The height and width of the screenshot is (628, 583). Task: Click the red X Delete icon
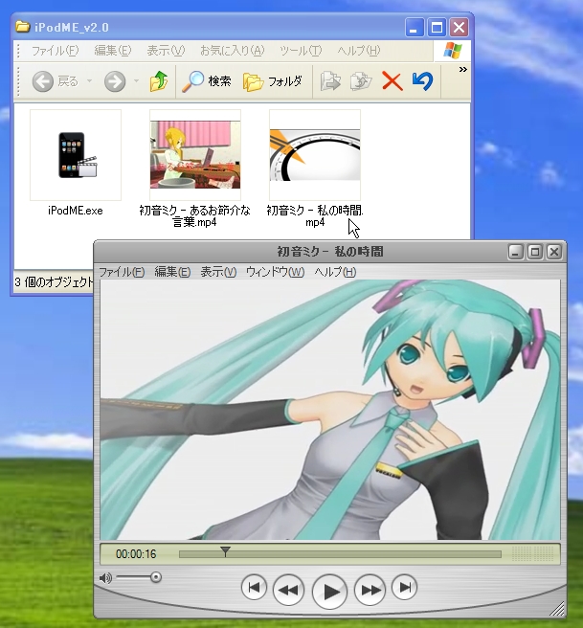tap(392, 81)
